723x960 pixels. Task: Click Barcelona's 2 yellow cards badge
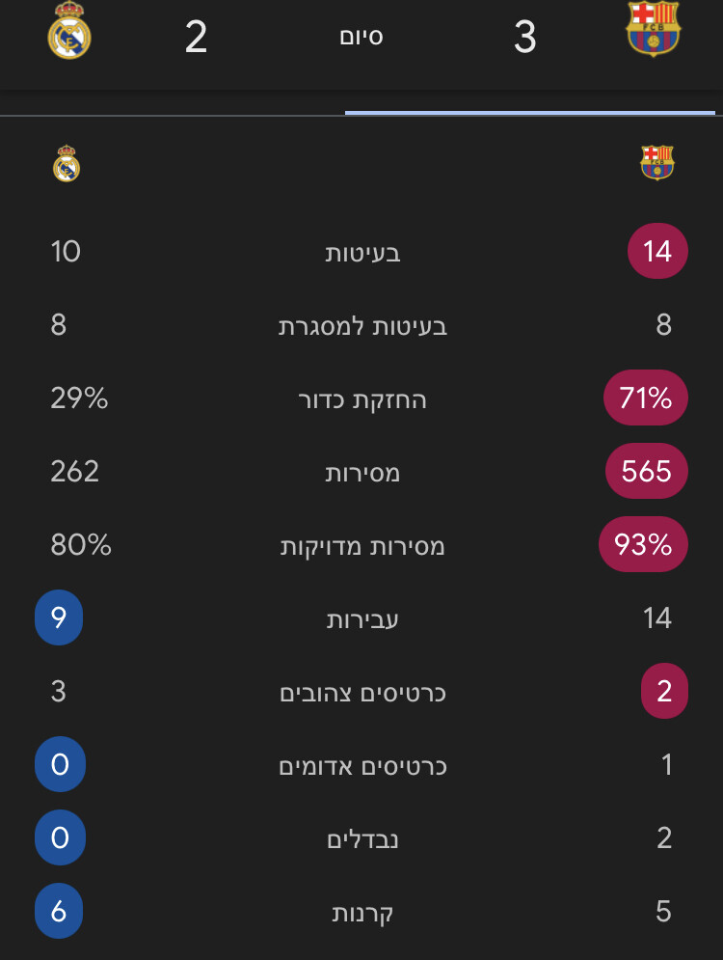point(664,692)
